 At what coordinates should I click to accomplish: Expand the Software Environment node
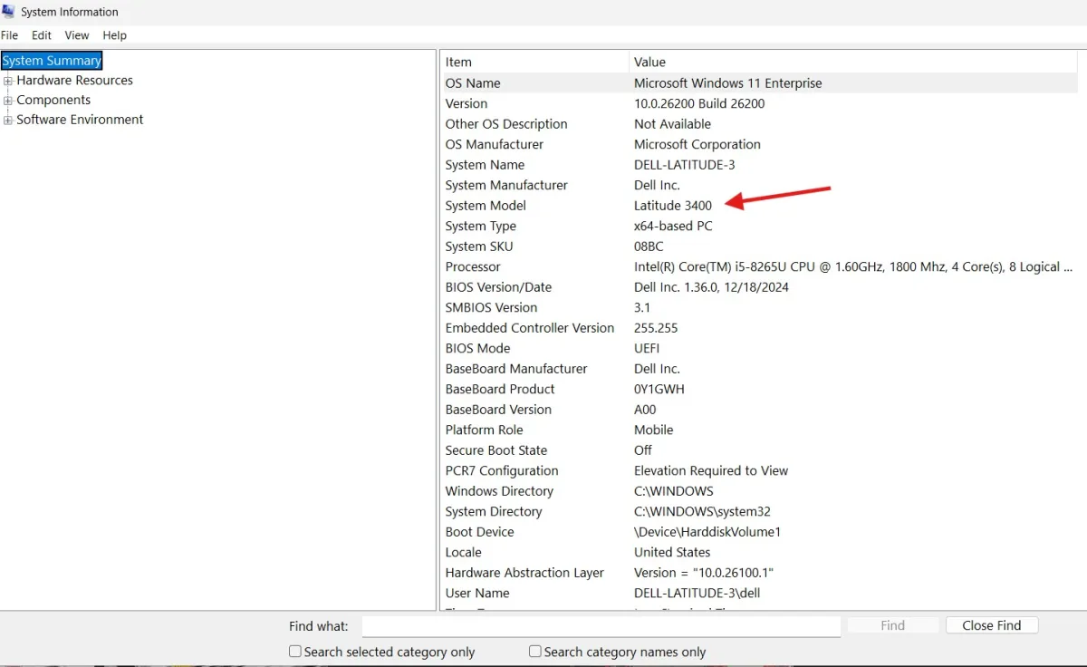pos(8,120)
